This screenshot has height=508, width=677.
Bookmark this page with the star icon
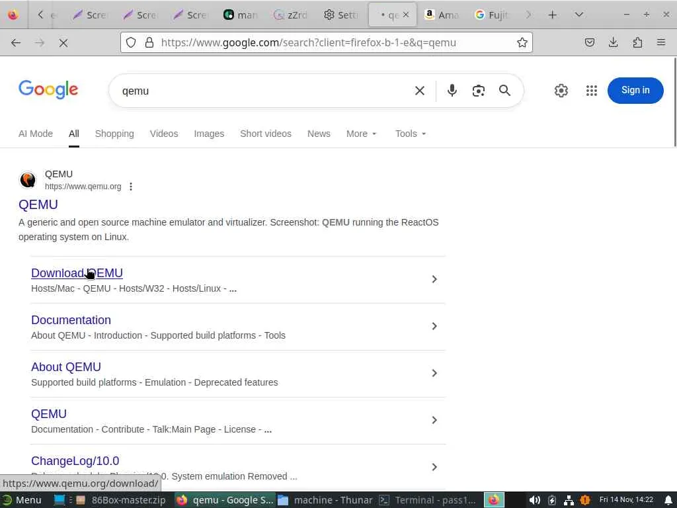[522, 42]
